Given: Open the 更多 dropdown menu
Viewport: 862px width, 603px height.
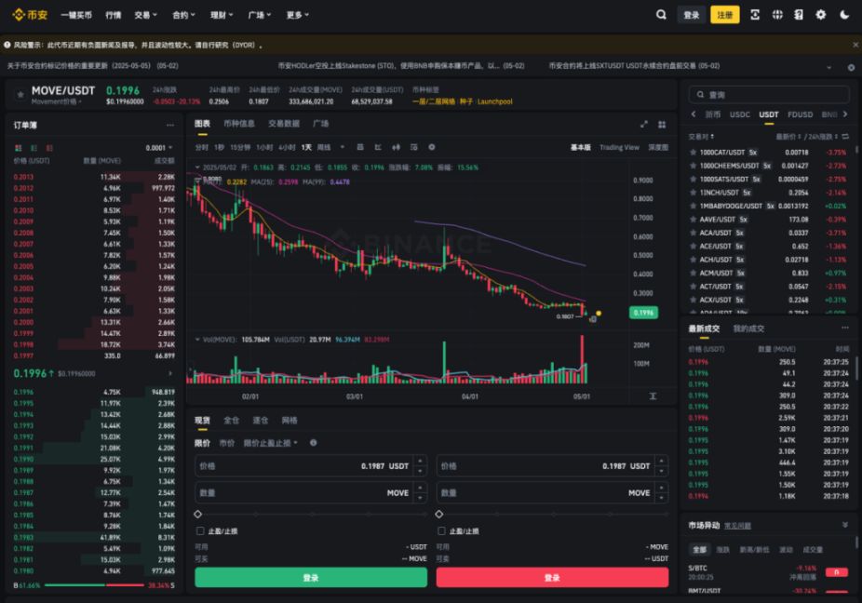Looking at the screenshot, I should 297,15.
